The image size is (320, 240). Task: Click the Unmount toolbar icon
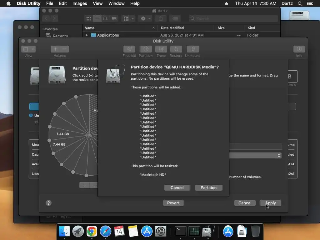pyautogui.click(x=193, y=49)
